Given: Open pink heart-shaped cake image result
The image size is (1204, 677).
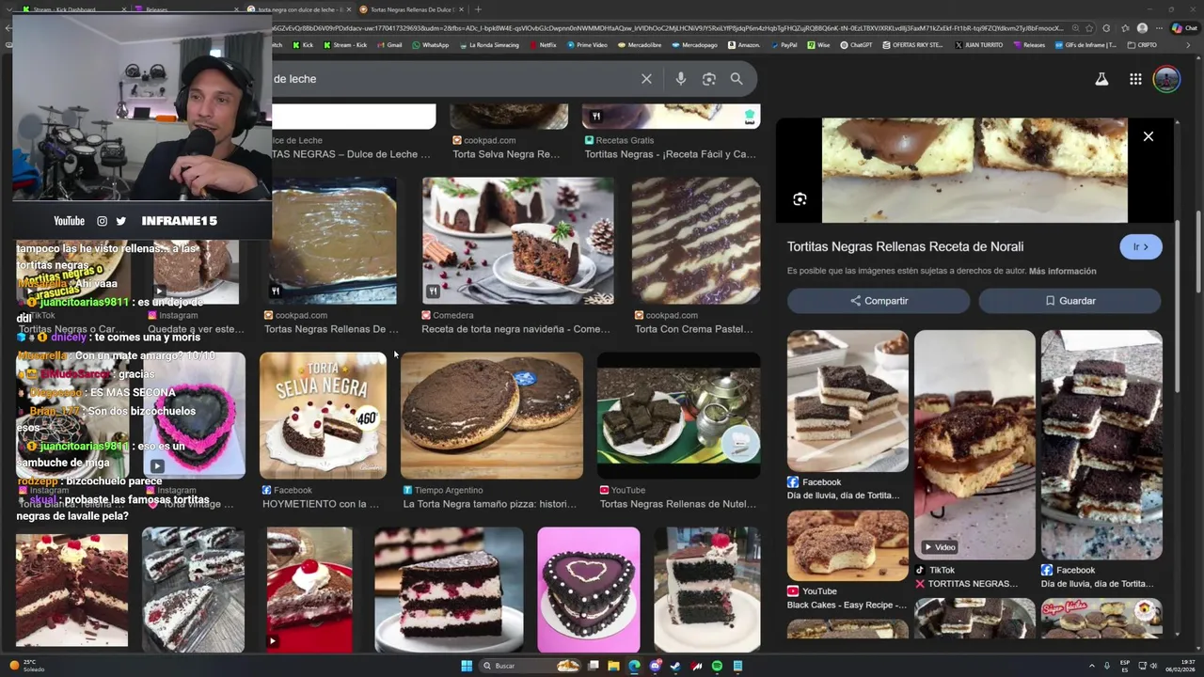Looking at the screenshot, I should (x=589, y=590).
